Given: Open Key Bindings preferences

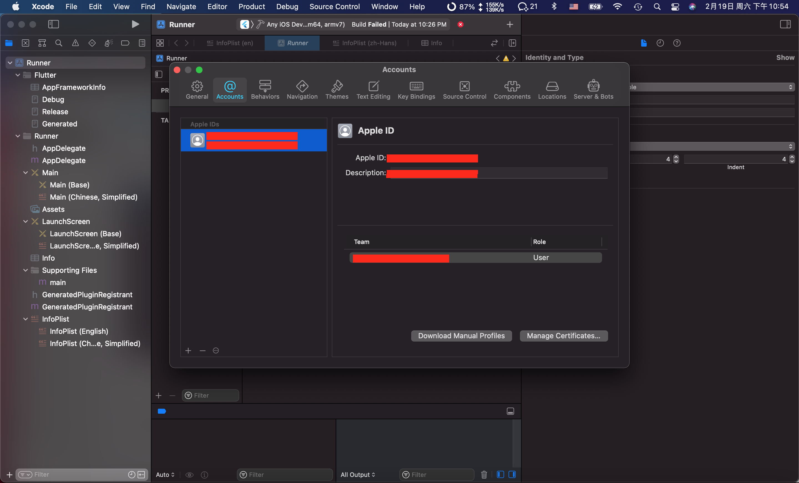Looking at the screenshot, I should pyautogui.click(x=416, y=90).
